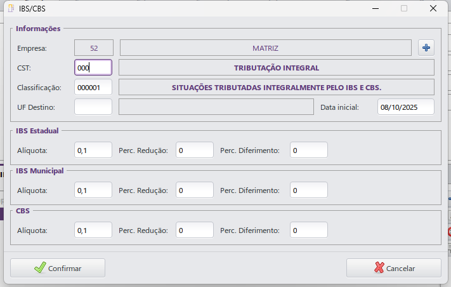Screen dimensions: 451x287
Task: Edit the CBS Alíquota field
Action: [93, 230]
